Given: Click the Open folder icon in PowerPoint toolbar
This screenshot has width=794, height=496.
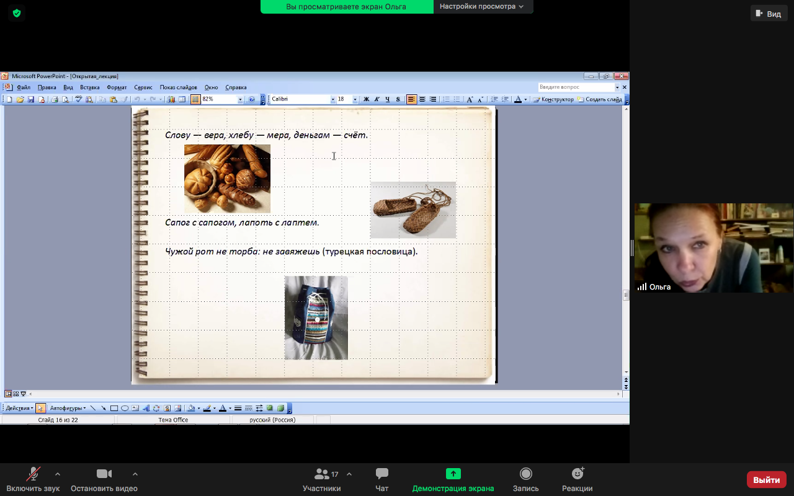Looking at the screenshot, I should tap(20, 99).
